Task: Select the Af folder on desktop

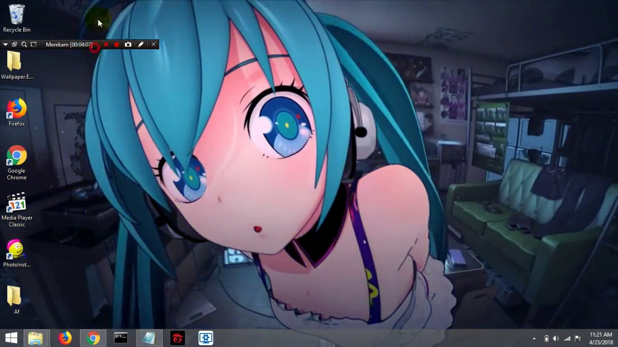Action: click(16, 300)
